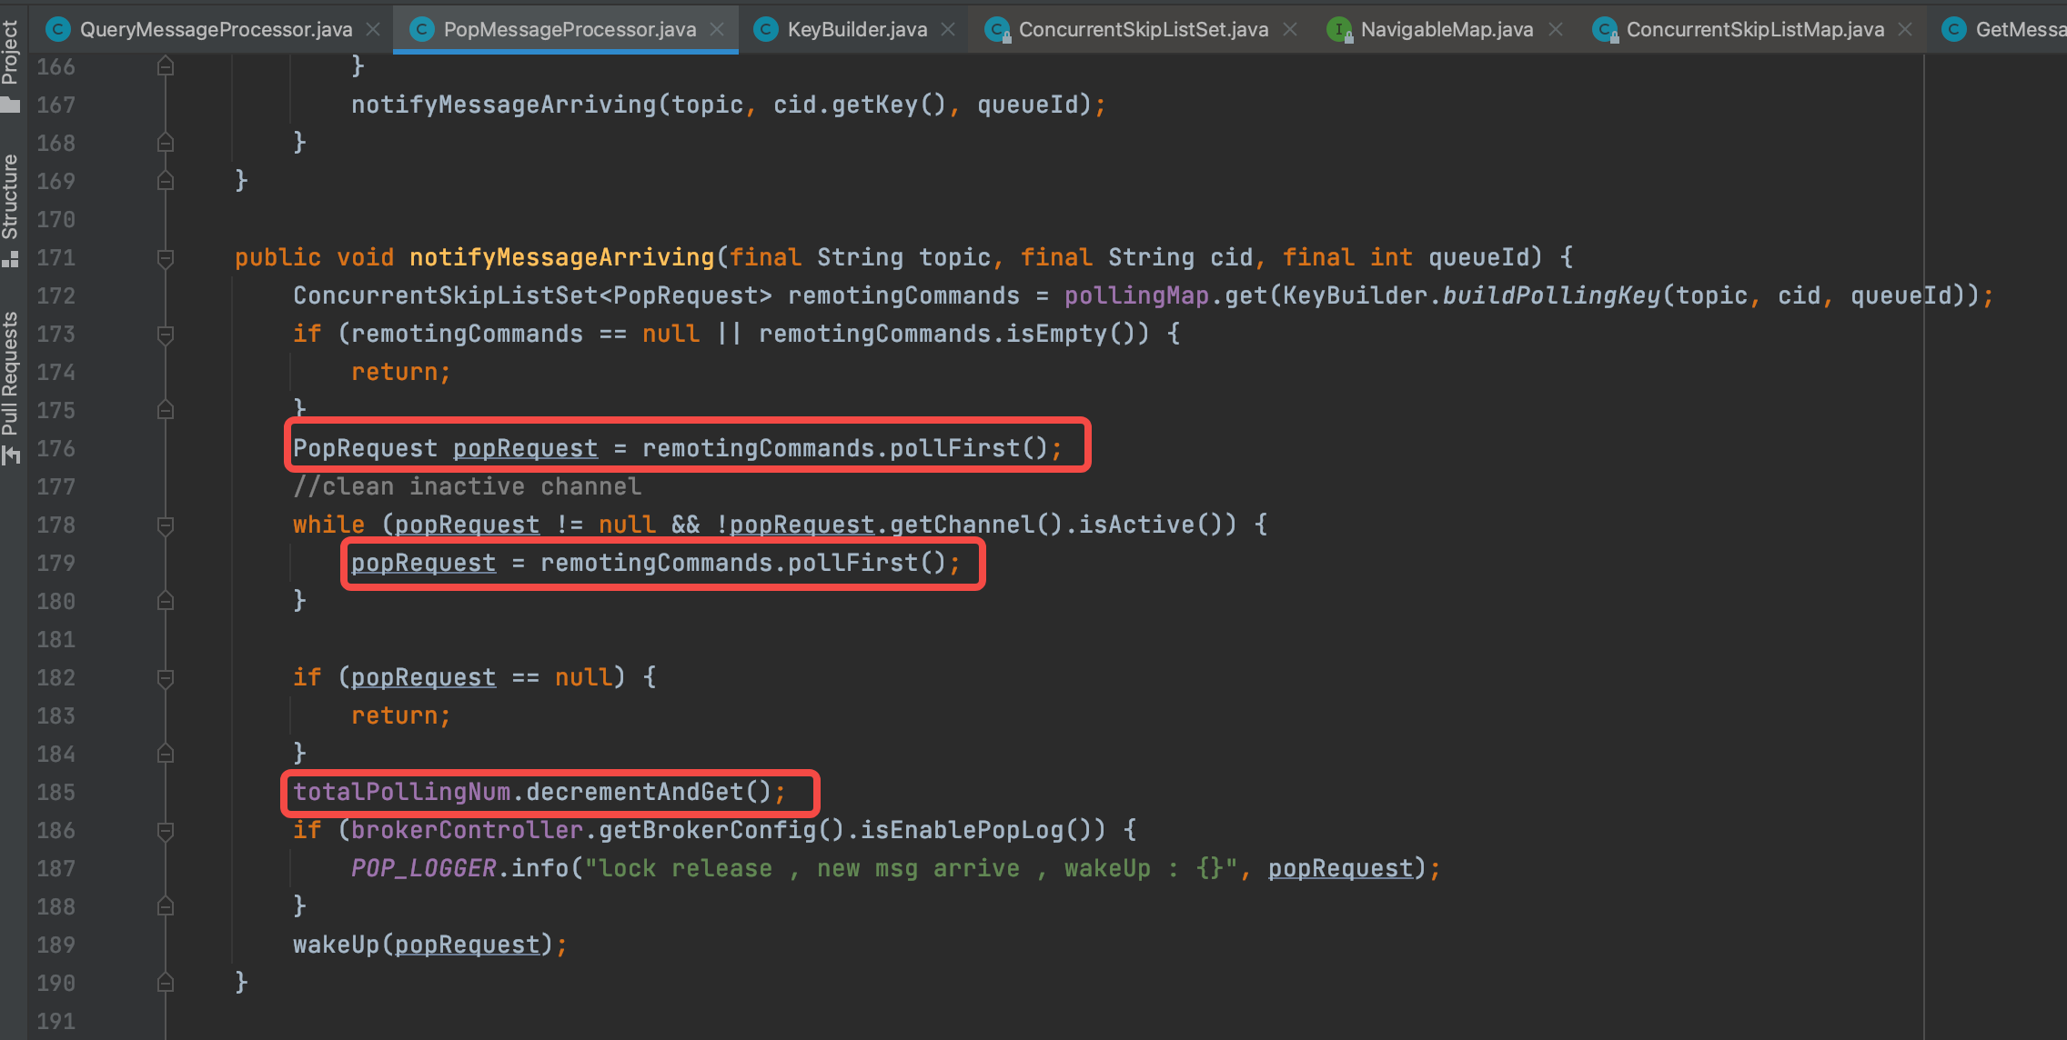Image resolution: width=2067 pixels, height=1040 pixels.
Task: Open the KeyBuilder.java tab
Action: point(857,29)
